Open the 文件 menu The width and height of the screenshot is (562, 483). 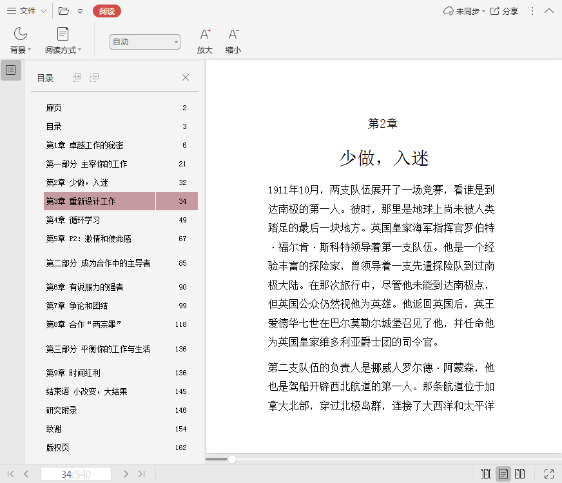(26, 11)
